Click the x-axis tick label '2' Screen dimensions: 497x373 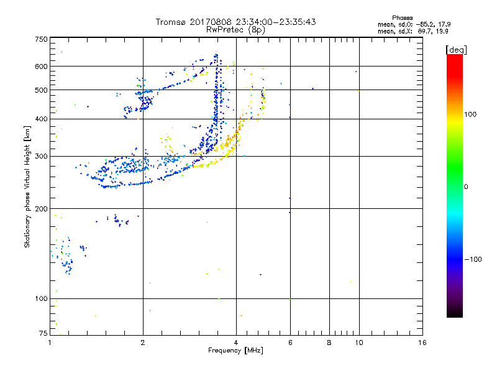[x=143, y=343]
